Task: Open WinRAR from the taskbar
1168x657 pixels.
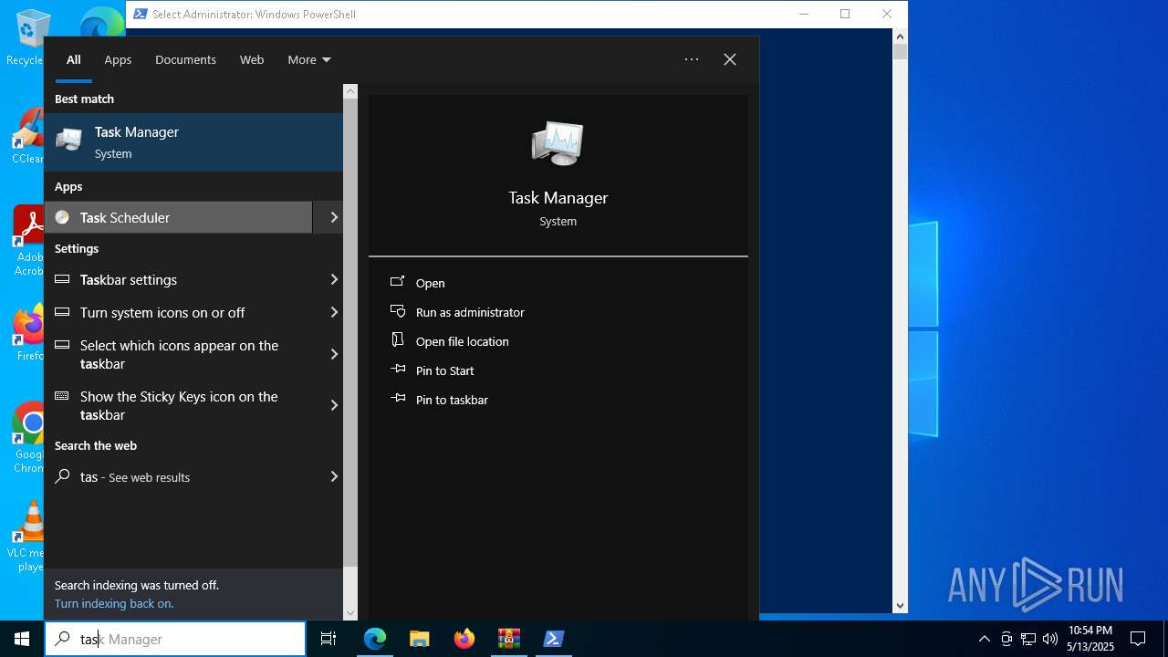Action: [x=509, y=639]
